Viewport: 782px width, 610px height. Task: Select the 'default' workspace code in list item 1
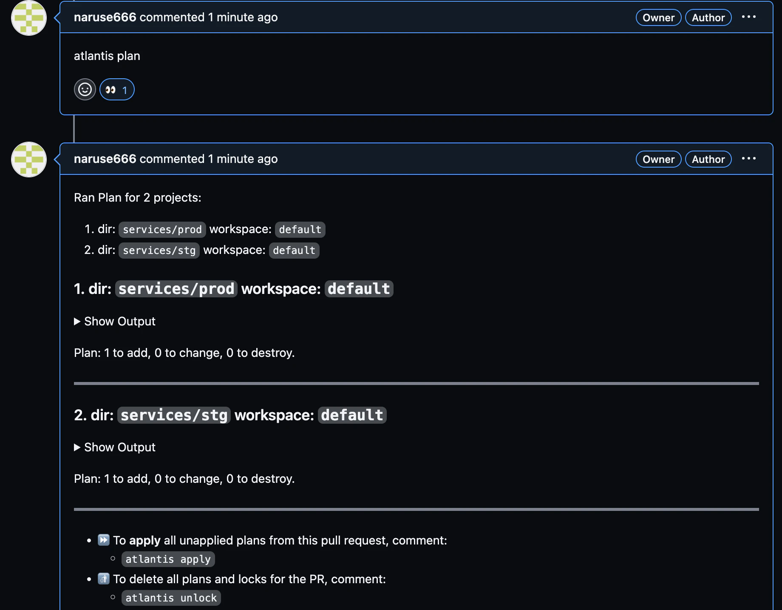[x=300, y=229]
